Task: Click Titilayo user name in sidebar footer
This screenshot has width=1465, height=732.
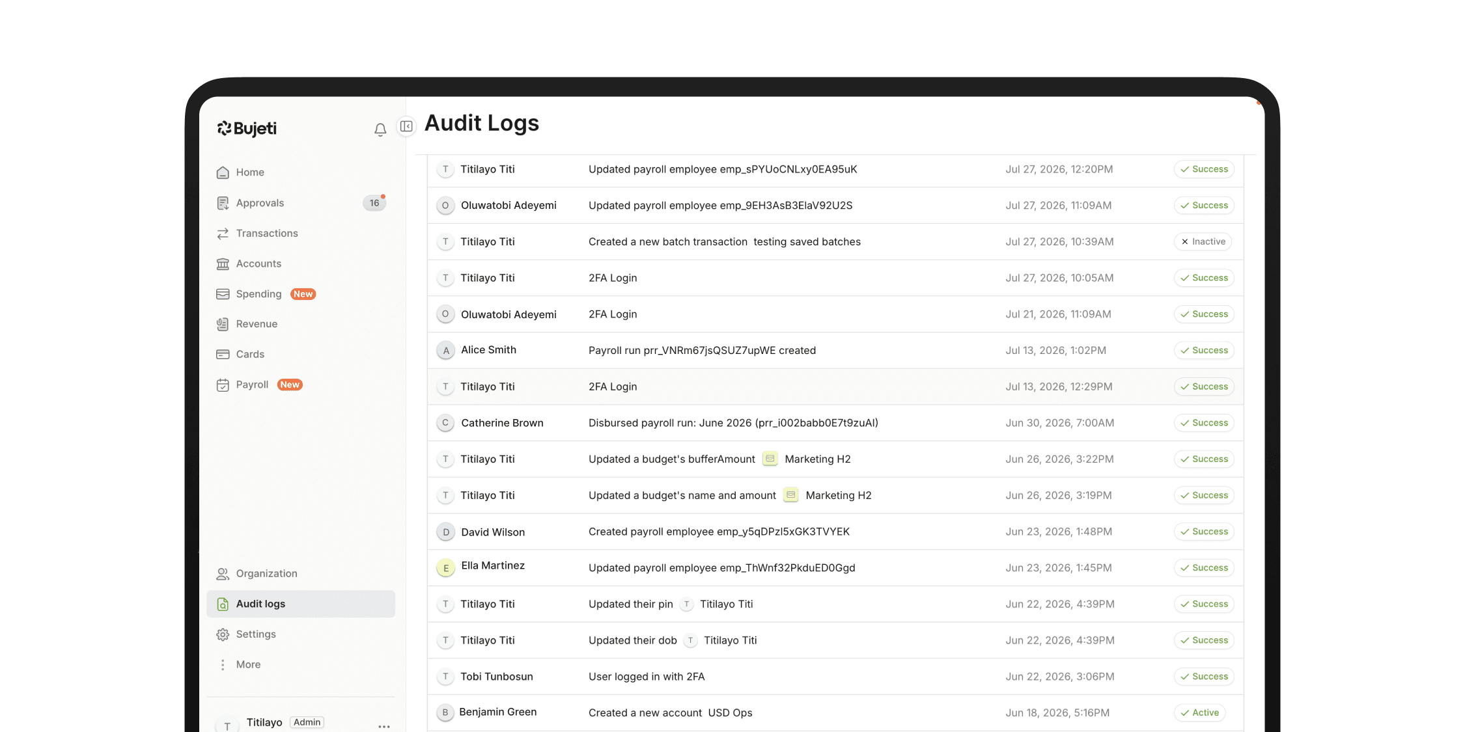Action: 264,722
